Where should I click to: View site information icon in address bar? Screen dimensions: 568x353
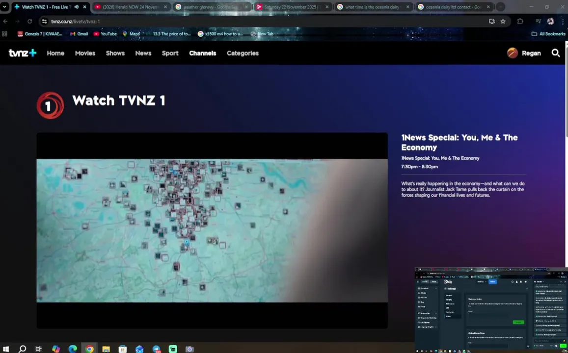(x=45, y=22)
